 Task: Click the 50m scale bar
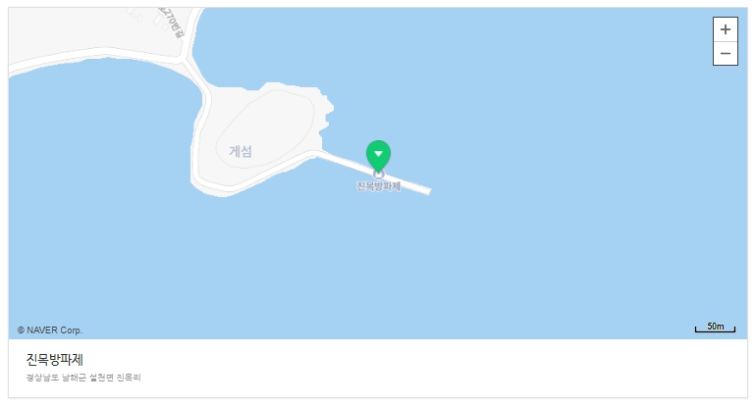(715, 328)
